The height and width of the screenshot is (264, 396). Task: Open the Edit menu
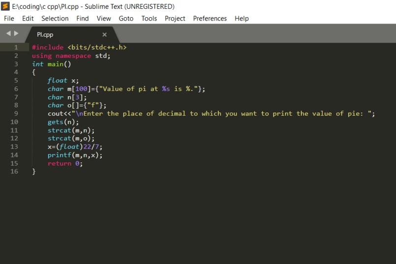(28, 19)
